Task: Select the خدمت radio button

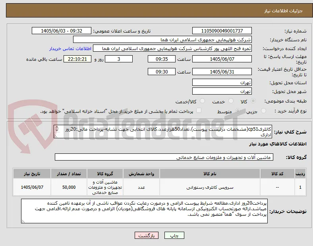Action: 231,101
